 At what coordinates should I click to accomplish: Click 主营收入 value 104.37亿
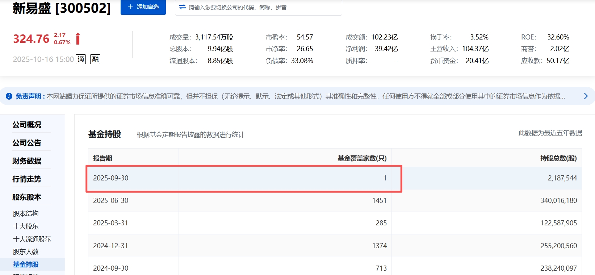point(475,49)
